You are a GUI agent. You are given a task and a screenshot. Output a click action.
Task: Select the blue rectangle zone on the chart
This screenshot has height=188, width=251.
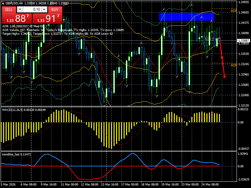(186, 17)
